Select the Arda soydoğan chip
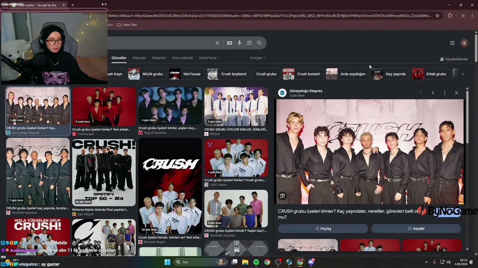Screen dimensions: 478x268 pos(347,74)
